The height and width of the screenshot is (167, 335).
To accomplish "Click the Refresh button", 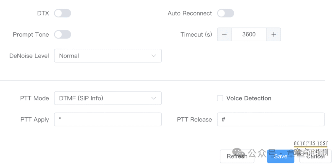I will point(237,156).
